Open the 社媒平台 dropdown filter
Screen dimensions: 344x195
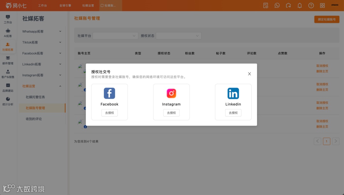click(x=115, y=36)
